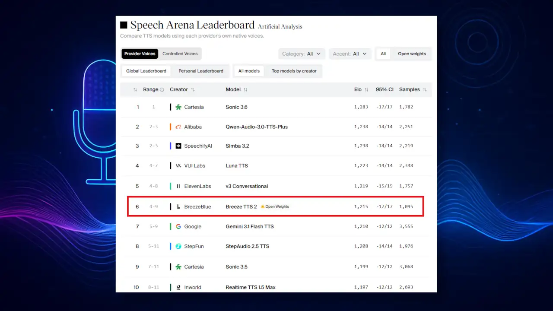This screenshot has width=553, height=311.
Task: Click the Cartesia logo in Sonic 3.6 row
Action: tap(178, 107)
